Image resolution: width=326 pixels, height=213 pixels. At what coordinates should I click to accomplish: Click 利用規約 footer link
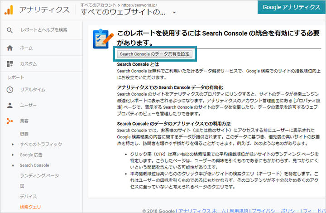[x=240, y=211]
